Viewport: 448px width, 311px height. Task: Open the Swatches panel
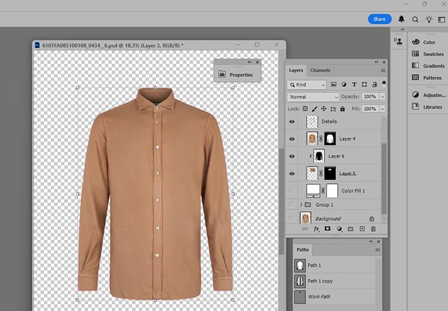pos(428,54)
